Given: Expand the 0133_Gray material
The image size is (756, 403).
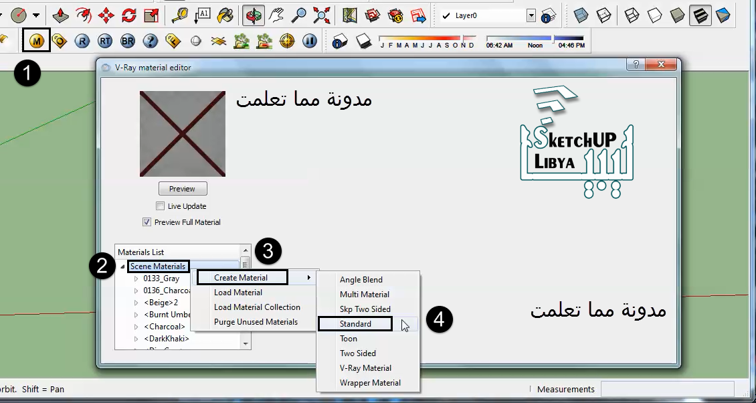Looking at the screenshot, I should coord(136,278).
